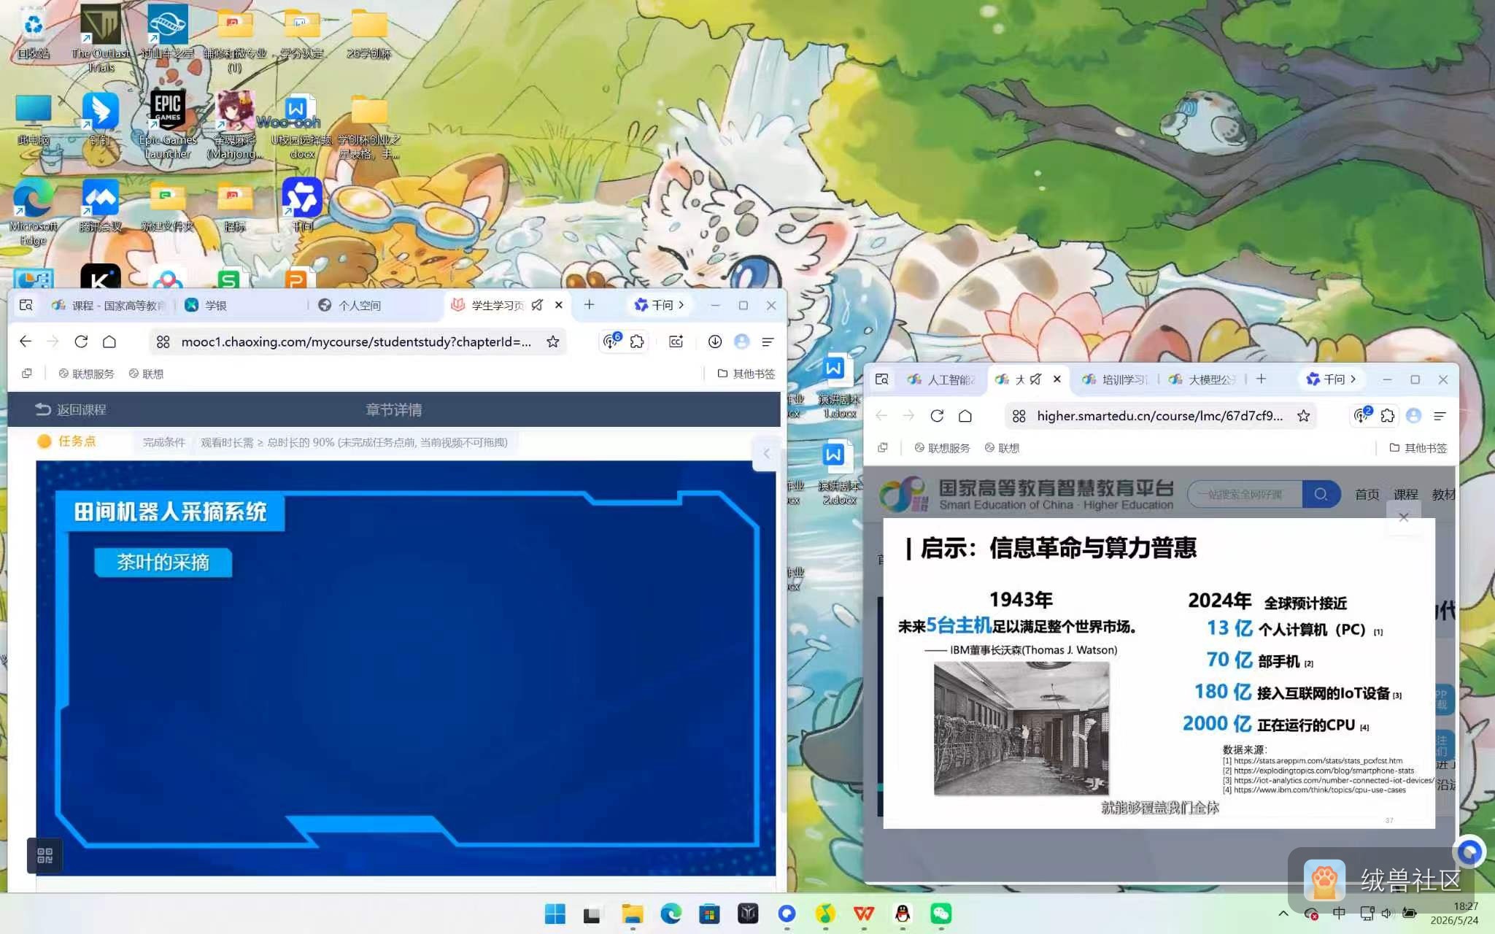
Task: Collapse side panel with left chevron arrow
Action: 766,454
